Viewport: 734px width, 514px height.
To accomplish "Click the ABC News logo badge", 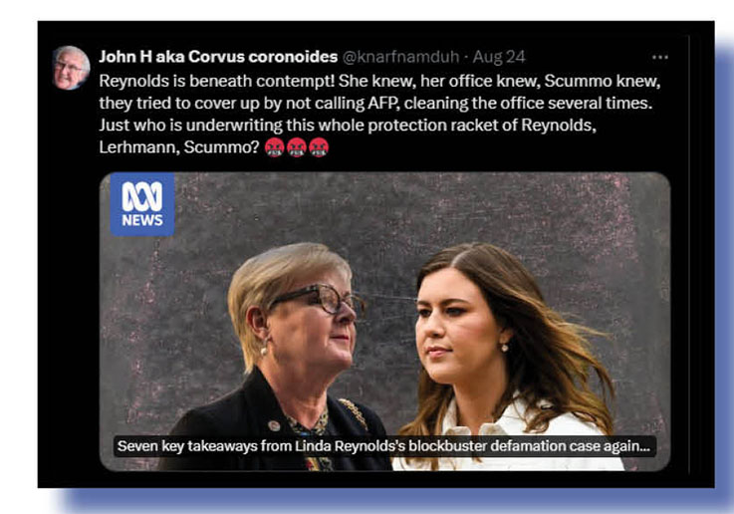I will click(142, 204).
